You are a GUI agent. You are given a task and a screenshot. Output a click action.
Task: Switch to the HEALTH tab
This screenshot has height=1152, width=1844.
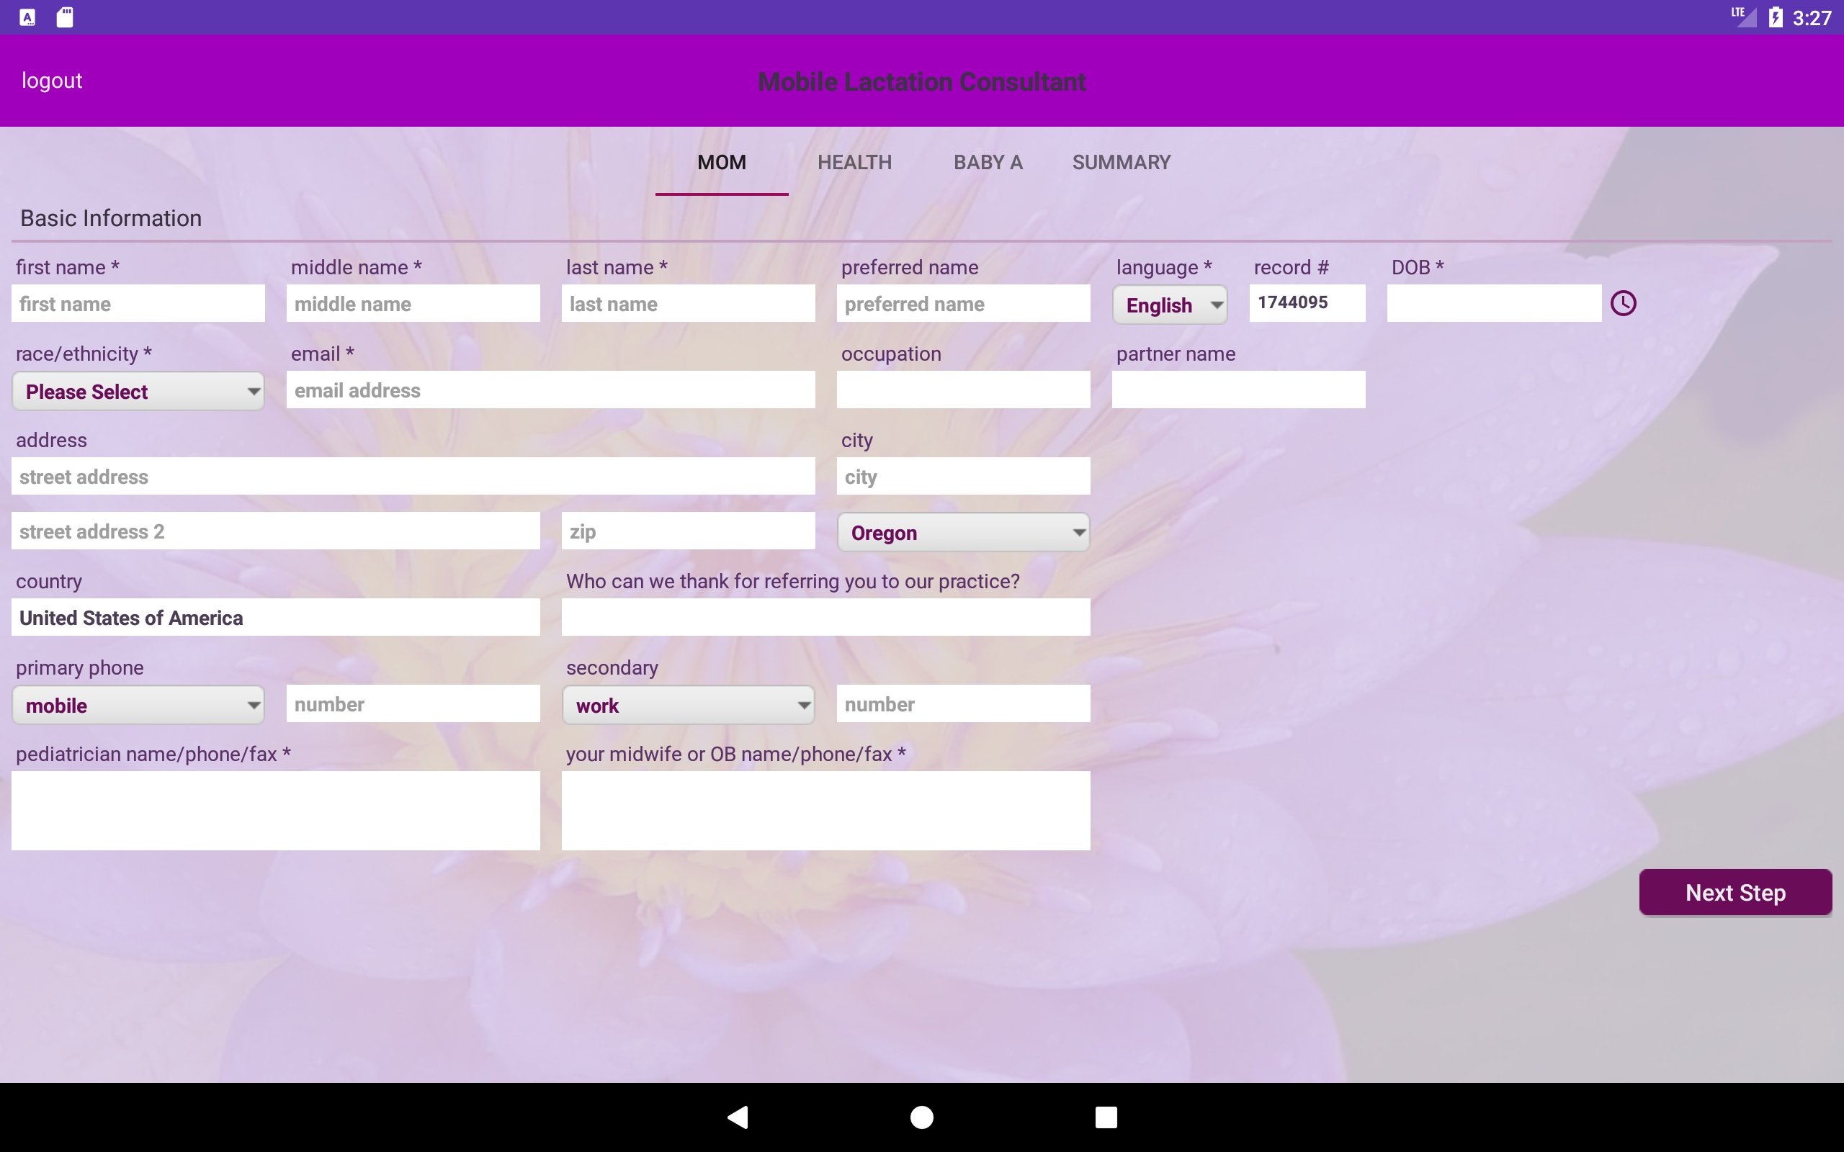855,162
